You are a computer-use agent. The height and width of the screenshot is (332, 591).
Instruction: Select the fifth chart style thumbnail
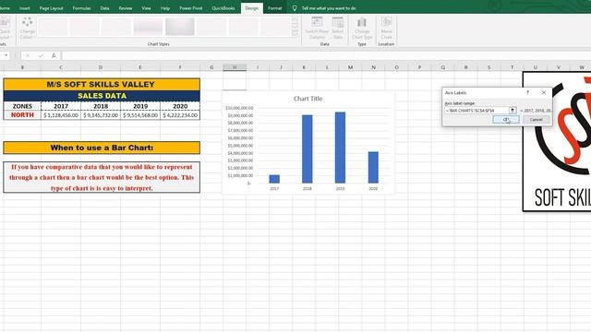[180, 27]
